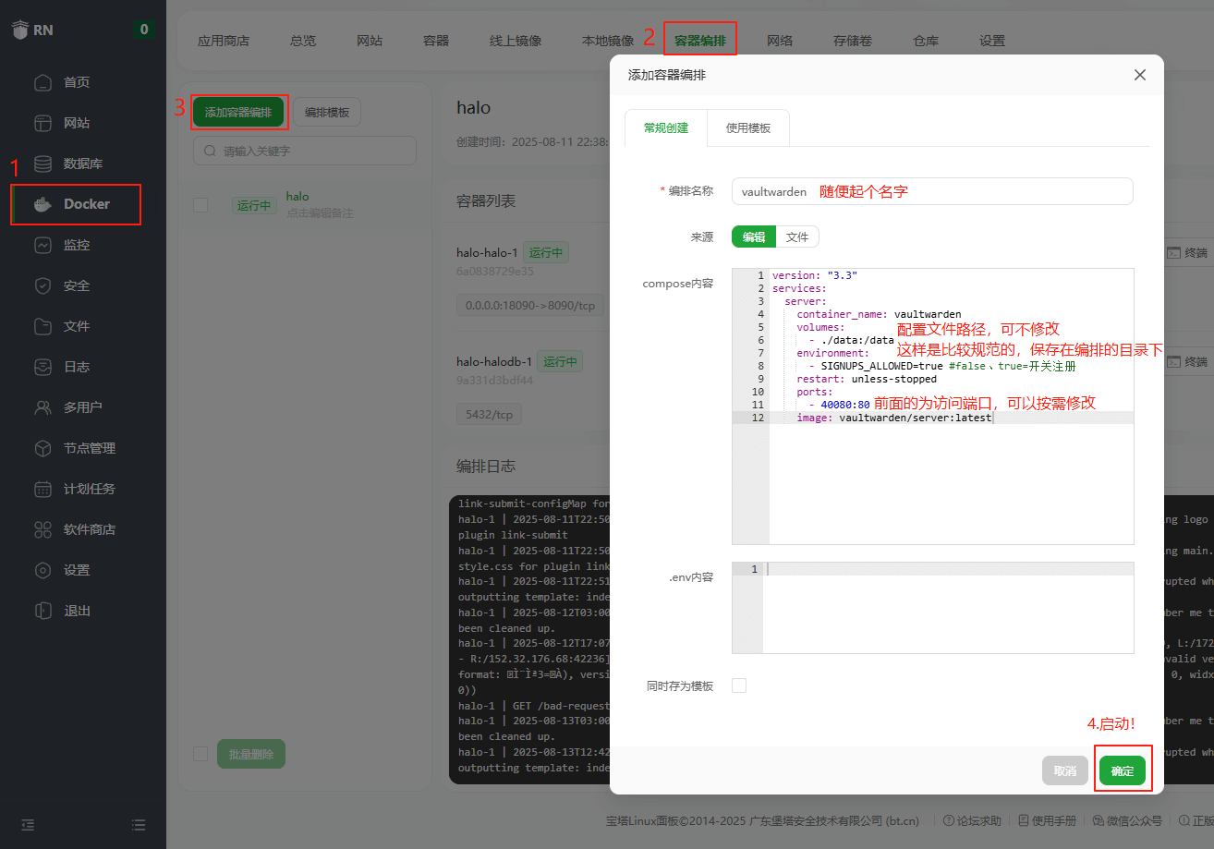Enable the 同时存为模板 checkbox
This screenshot has width=1214, height=849.
[738, 685]
